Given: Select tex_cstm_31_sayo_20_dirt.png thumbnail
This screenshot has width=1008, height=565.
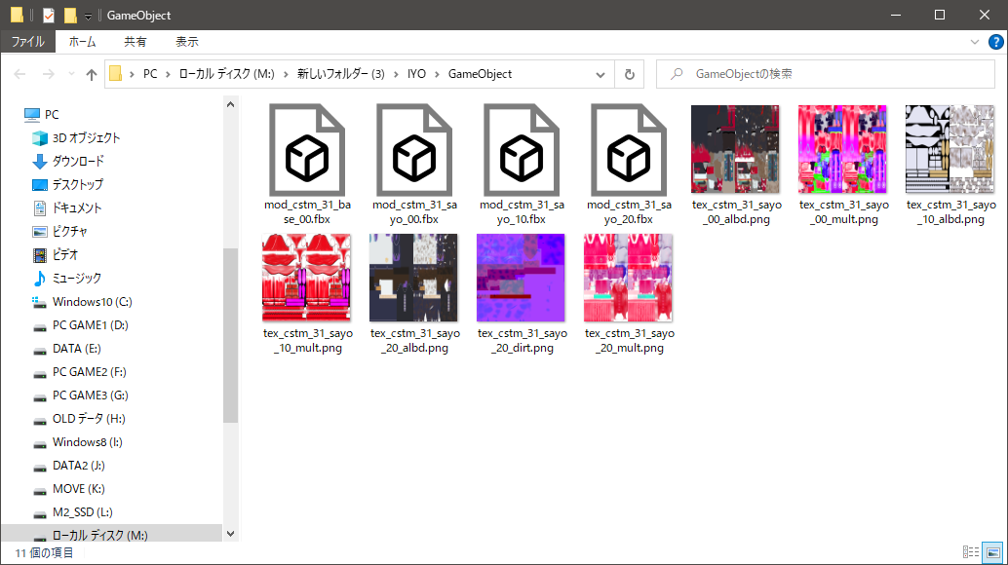Looking at the screenshot, I should pos(521,278).
